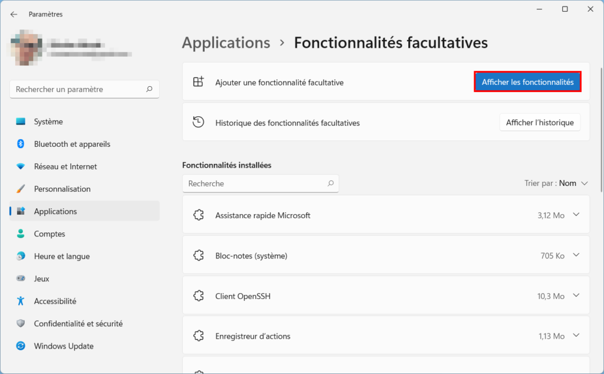Image resolution: width=604 pixels, height=374 pixels.
Task: Open Bluetooth et appareils settings
Action: coord(84,144)
